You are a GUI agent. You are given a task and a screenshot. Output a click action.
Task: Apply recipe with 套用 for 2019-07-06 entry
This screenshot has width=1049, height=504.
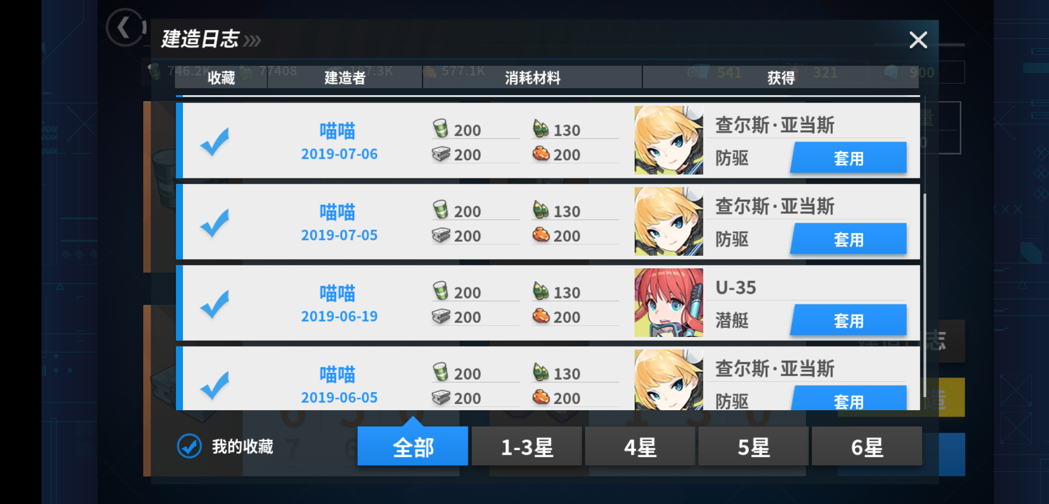pyautogui.click(x=848, y=158)
